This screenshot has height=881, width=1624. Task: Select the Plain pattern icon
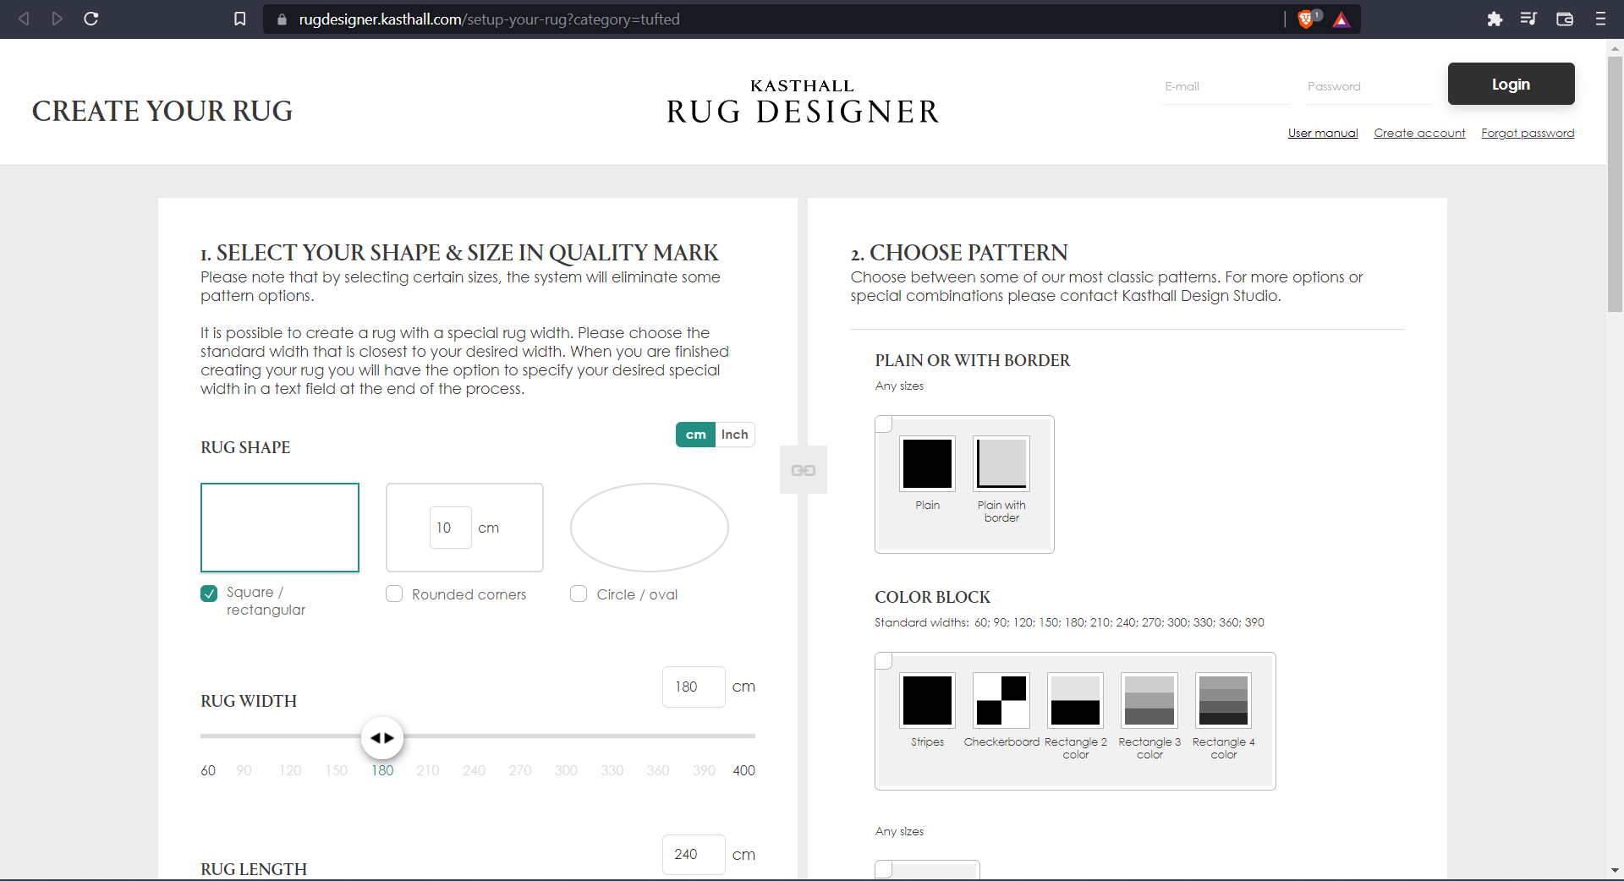[x=927, y=464]
